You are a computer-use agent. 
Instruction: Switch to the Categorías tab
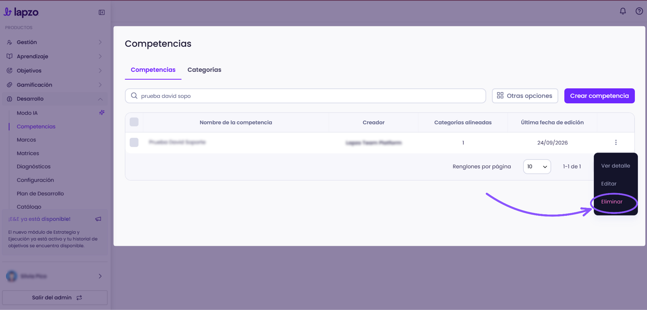pos(204,70)
